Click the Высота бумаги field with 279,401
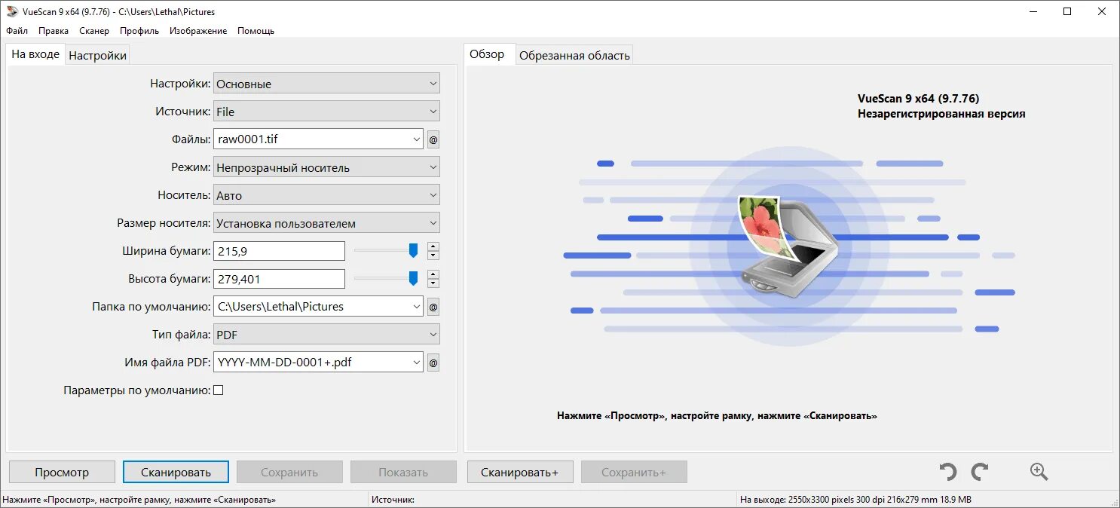This screenshot has width=1120, height=508. pos(280,279)
